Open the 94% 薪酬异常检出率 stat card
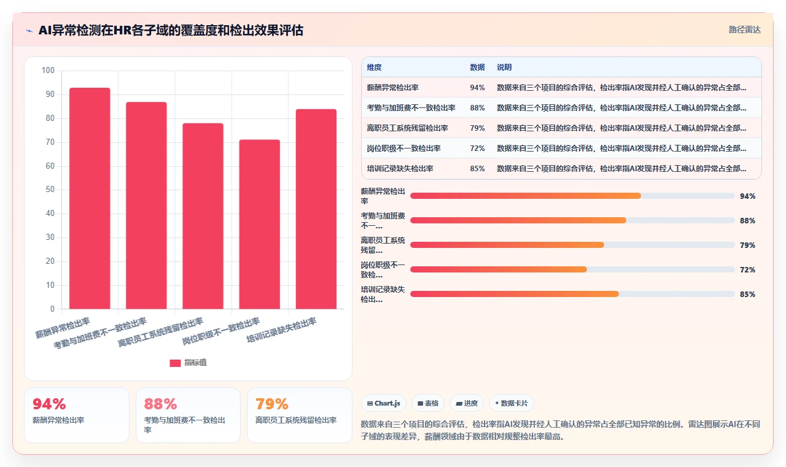This screenshot has height=467, width=786. [x=77, y=415]
